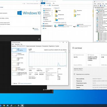Select NVIDIA GeForce adapter in Device Manager
This screenshot has width=107, height=107.
[102, 12]
